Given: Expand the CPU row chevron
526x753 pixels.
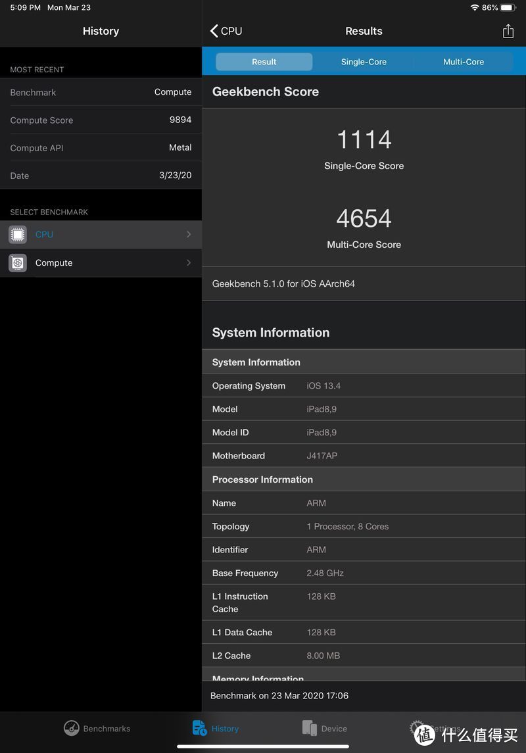Looking at the screenshot, I should (189, 234).
